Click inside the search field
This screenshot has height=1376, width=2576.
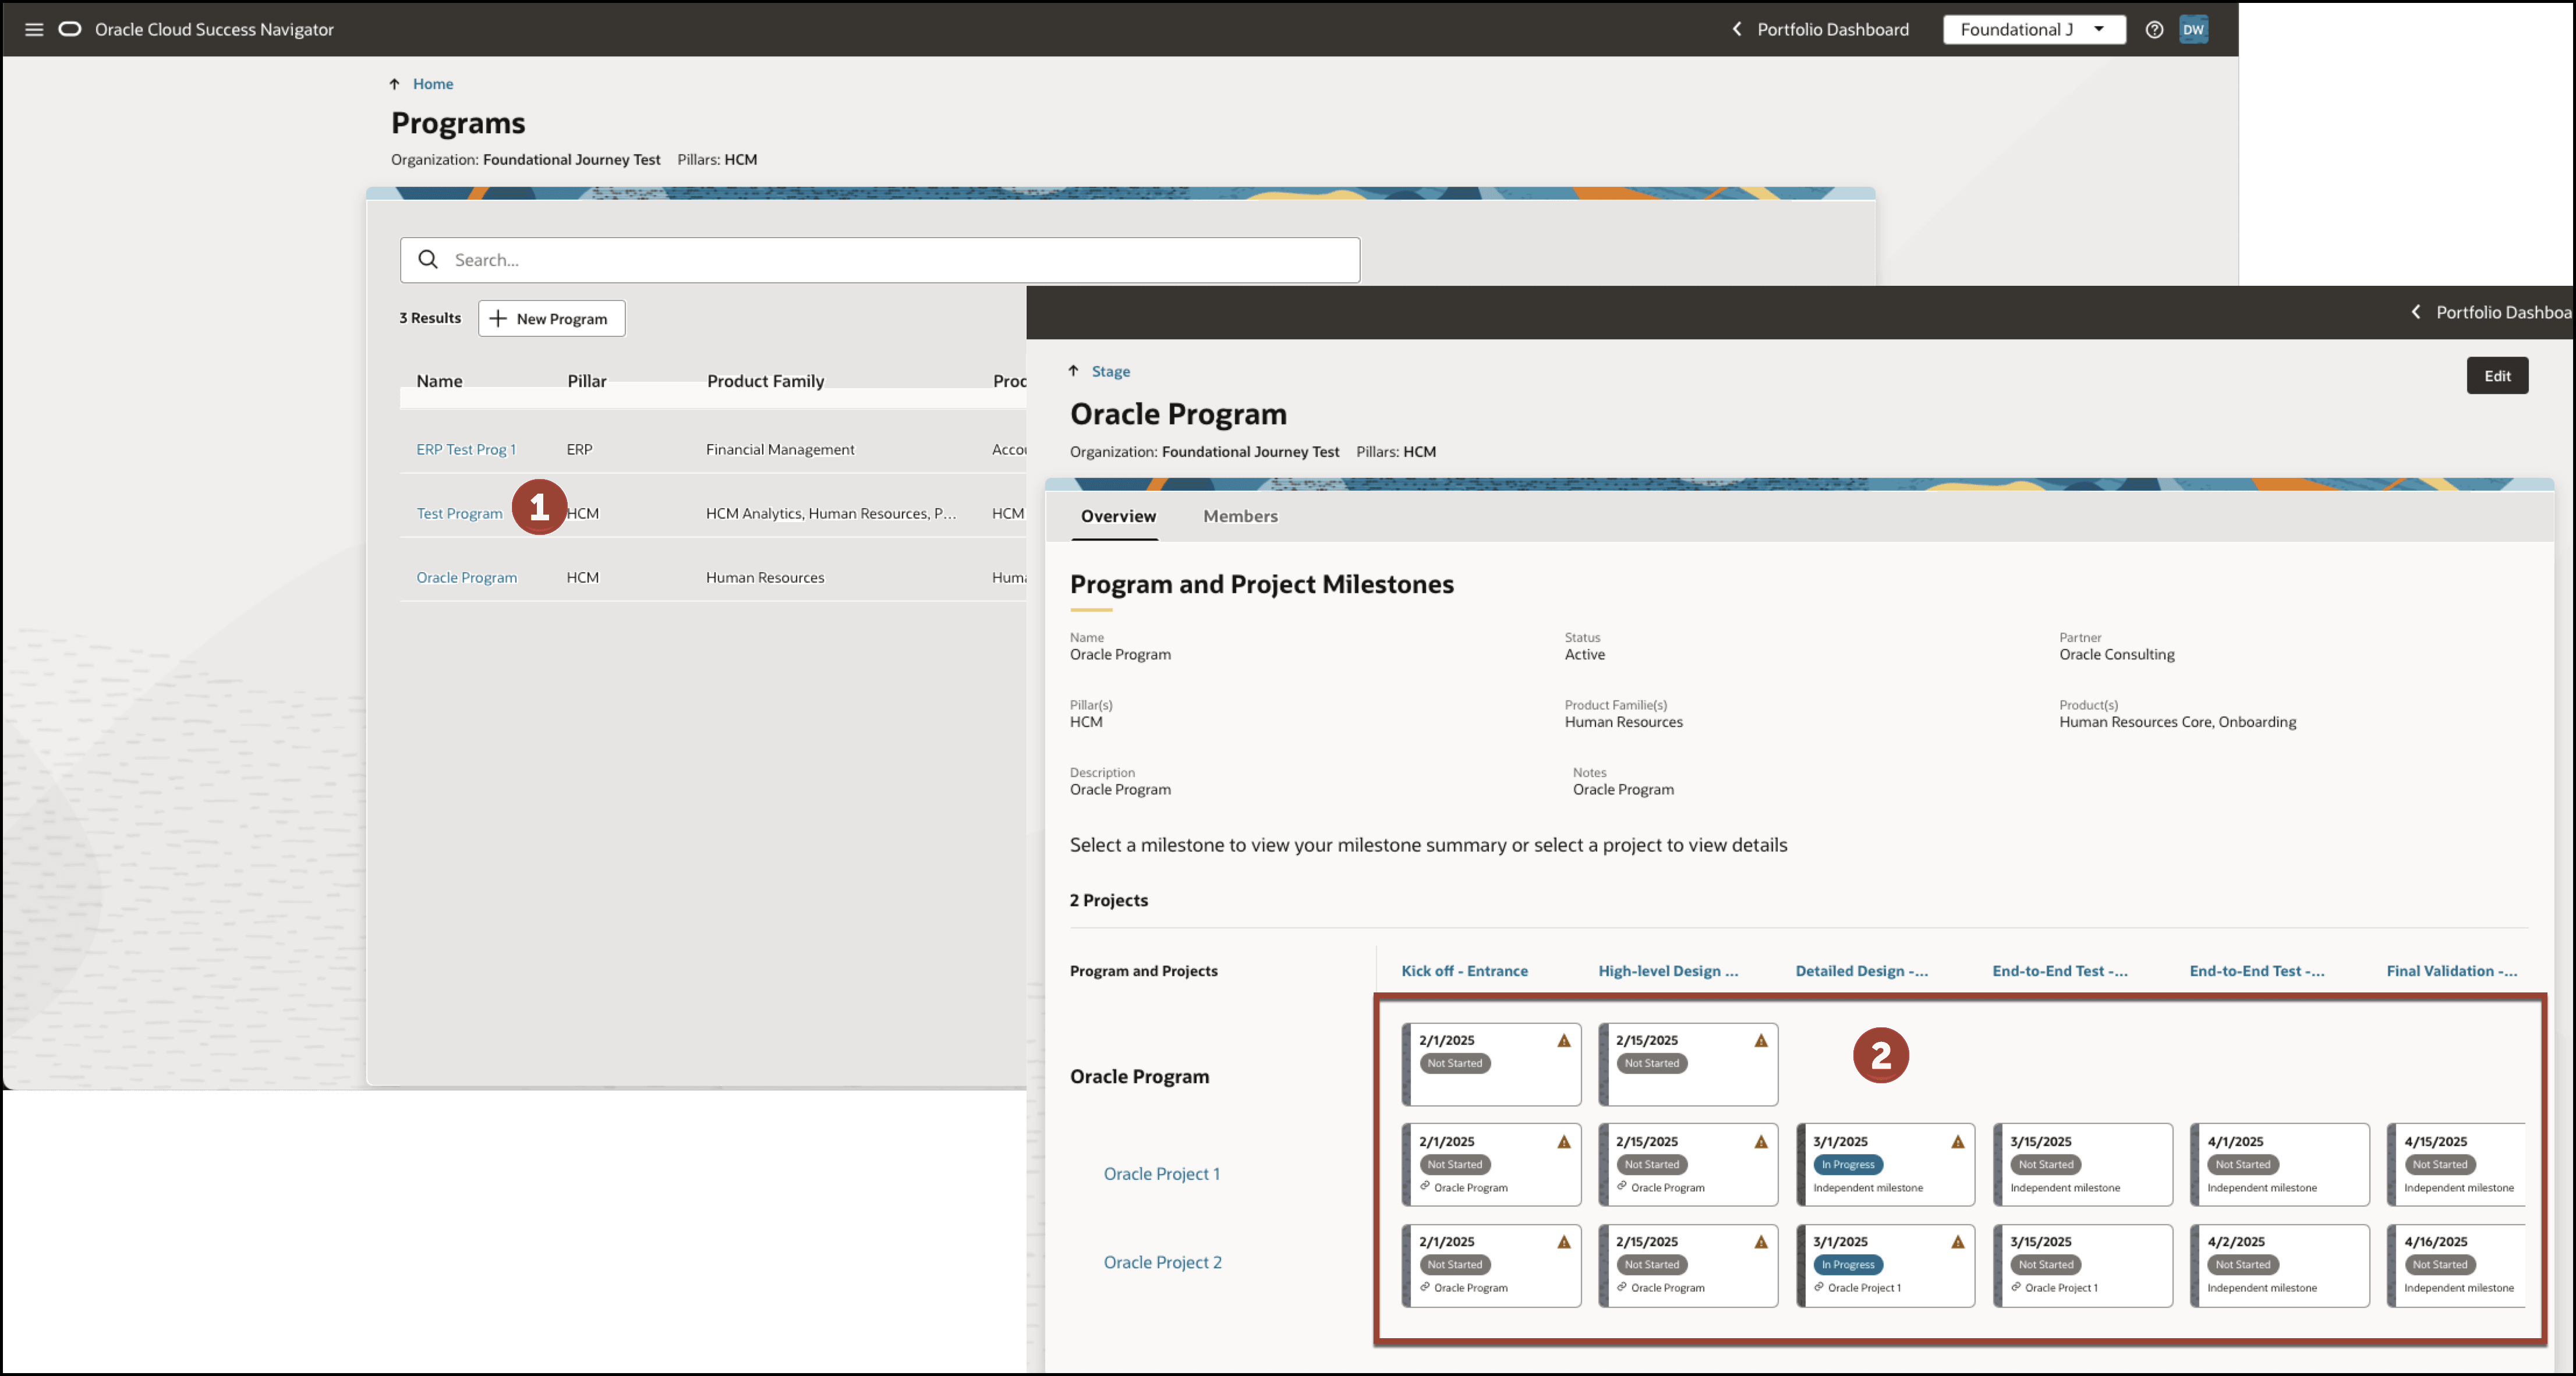pyautogui.click(x=880, y=259)
